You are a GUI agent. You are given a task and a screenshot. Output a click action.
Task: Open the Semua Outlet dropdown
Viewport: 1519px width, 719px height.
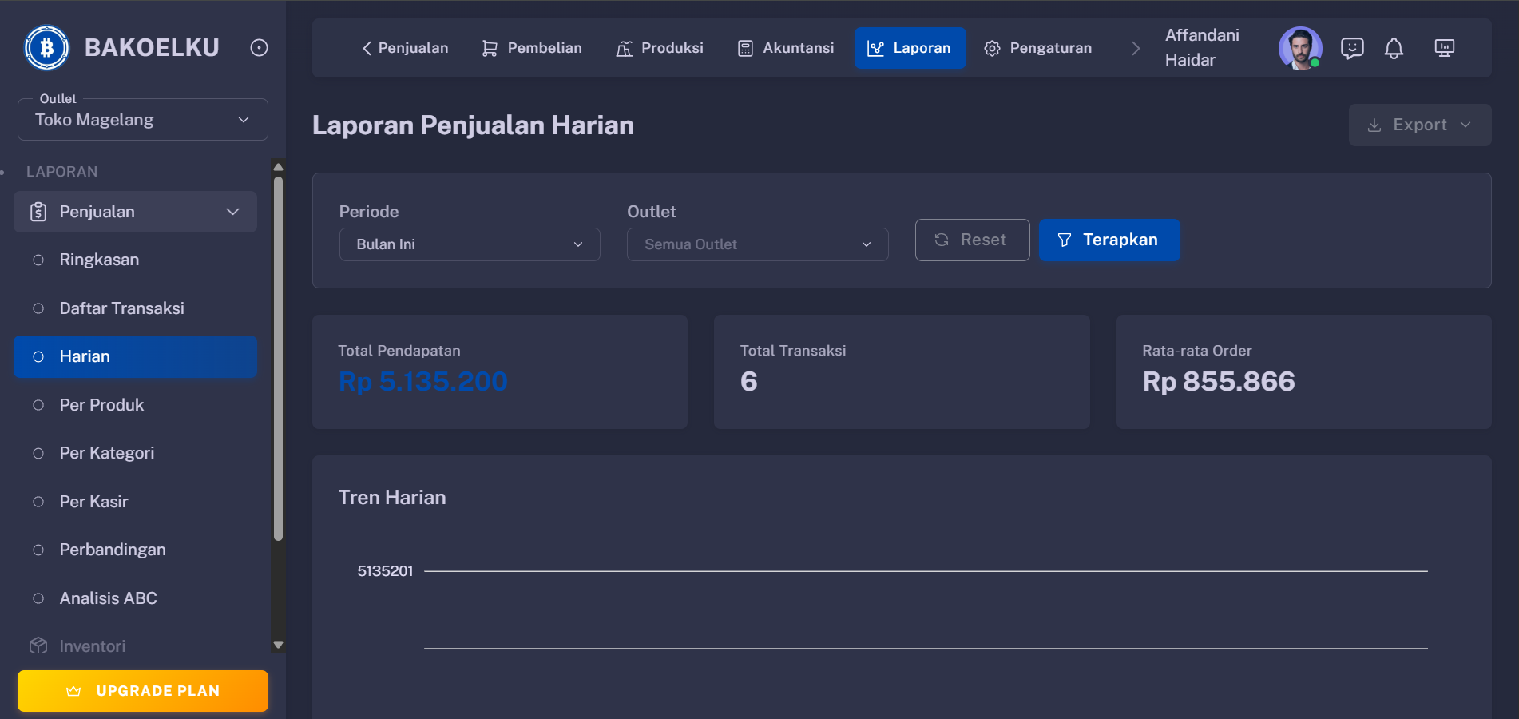(x=756, y=244)
